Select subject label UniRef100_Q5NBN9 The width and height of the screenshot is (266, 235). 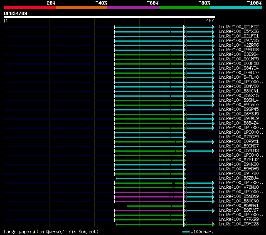[239, 197]
